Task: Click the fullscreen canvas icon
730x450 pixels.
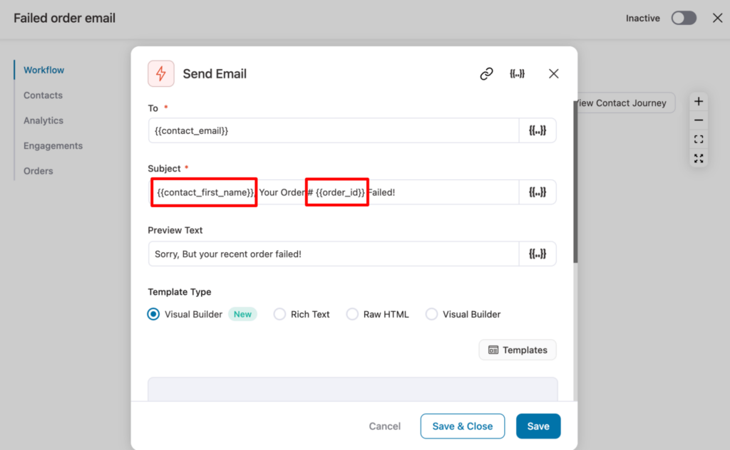Action: pyautogui.click(x=699, y=158)
